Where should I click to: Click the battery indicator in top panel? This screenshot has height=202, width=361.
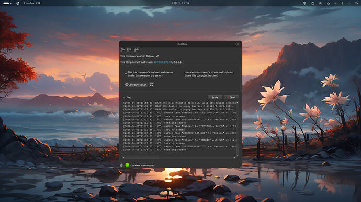coord(356,3)
